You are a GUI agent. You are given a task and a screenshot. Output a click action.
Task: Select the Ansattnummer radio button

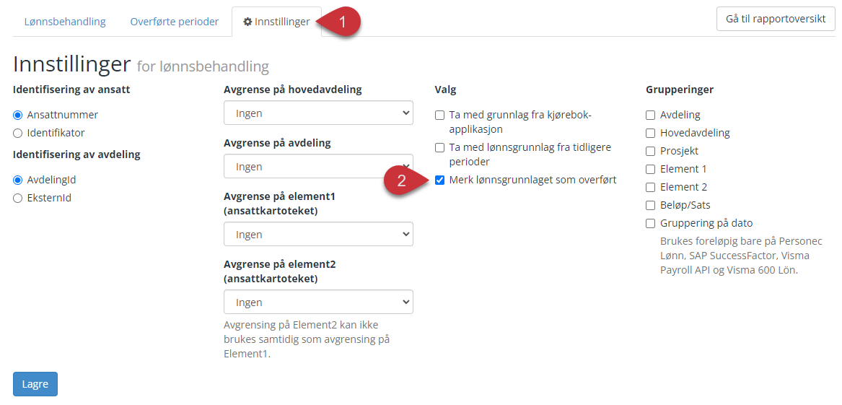[x=18, y=115]
